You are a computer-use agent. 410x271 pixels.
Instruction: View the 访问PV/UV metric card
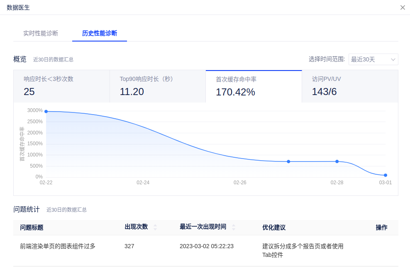coord(350,86)
